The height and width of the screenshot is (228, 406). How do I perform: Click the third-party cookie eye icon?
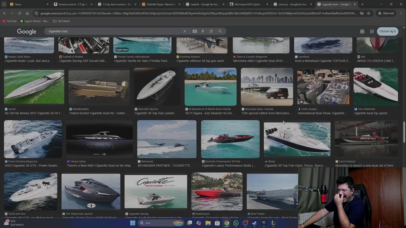tap(362, 13)
